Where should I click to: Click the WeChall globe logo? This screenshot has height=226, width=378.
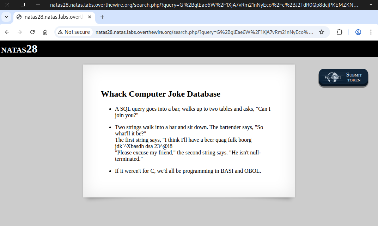tap(332, 78)
